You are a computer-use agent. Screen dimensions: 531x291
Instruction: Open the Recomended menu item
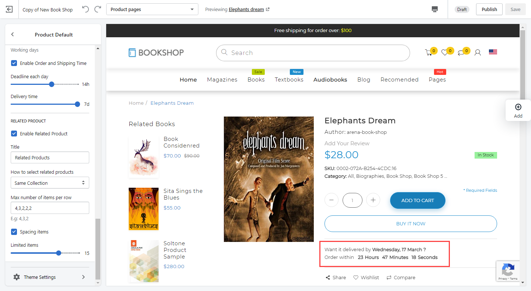(x=399, y=80)
